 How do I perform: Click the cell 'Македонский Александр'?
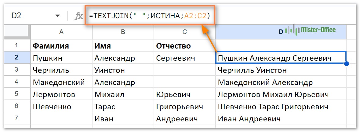pyautogui.click(x=281, y=82)
